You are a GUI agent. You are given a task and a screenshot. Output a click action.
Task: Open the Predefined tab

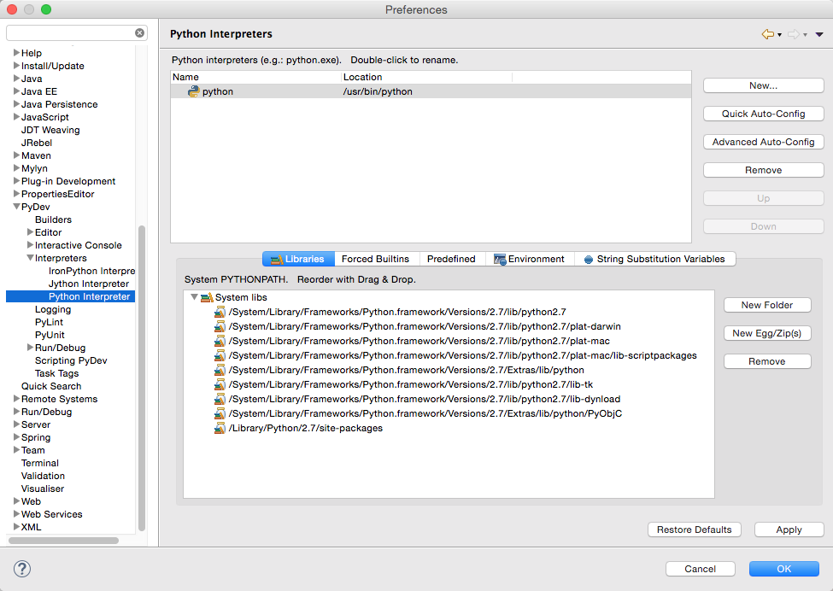tap(452, 259)
